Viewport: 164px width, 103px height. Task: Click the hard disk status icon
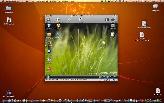[x=109, y=80]
